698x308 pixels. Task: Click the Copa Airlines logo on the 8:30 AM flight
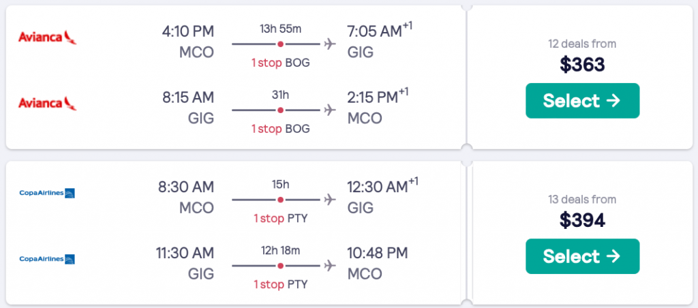click(x=47, y=194)
